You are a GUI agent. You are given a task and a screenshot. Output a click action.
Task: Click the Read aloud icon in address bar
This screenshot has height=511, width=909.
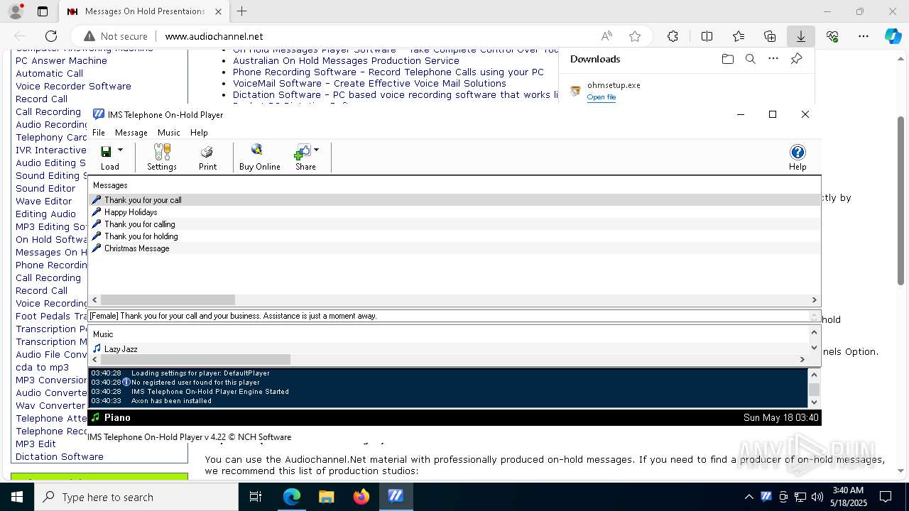(606, 36)
